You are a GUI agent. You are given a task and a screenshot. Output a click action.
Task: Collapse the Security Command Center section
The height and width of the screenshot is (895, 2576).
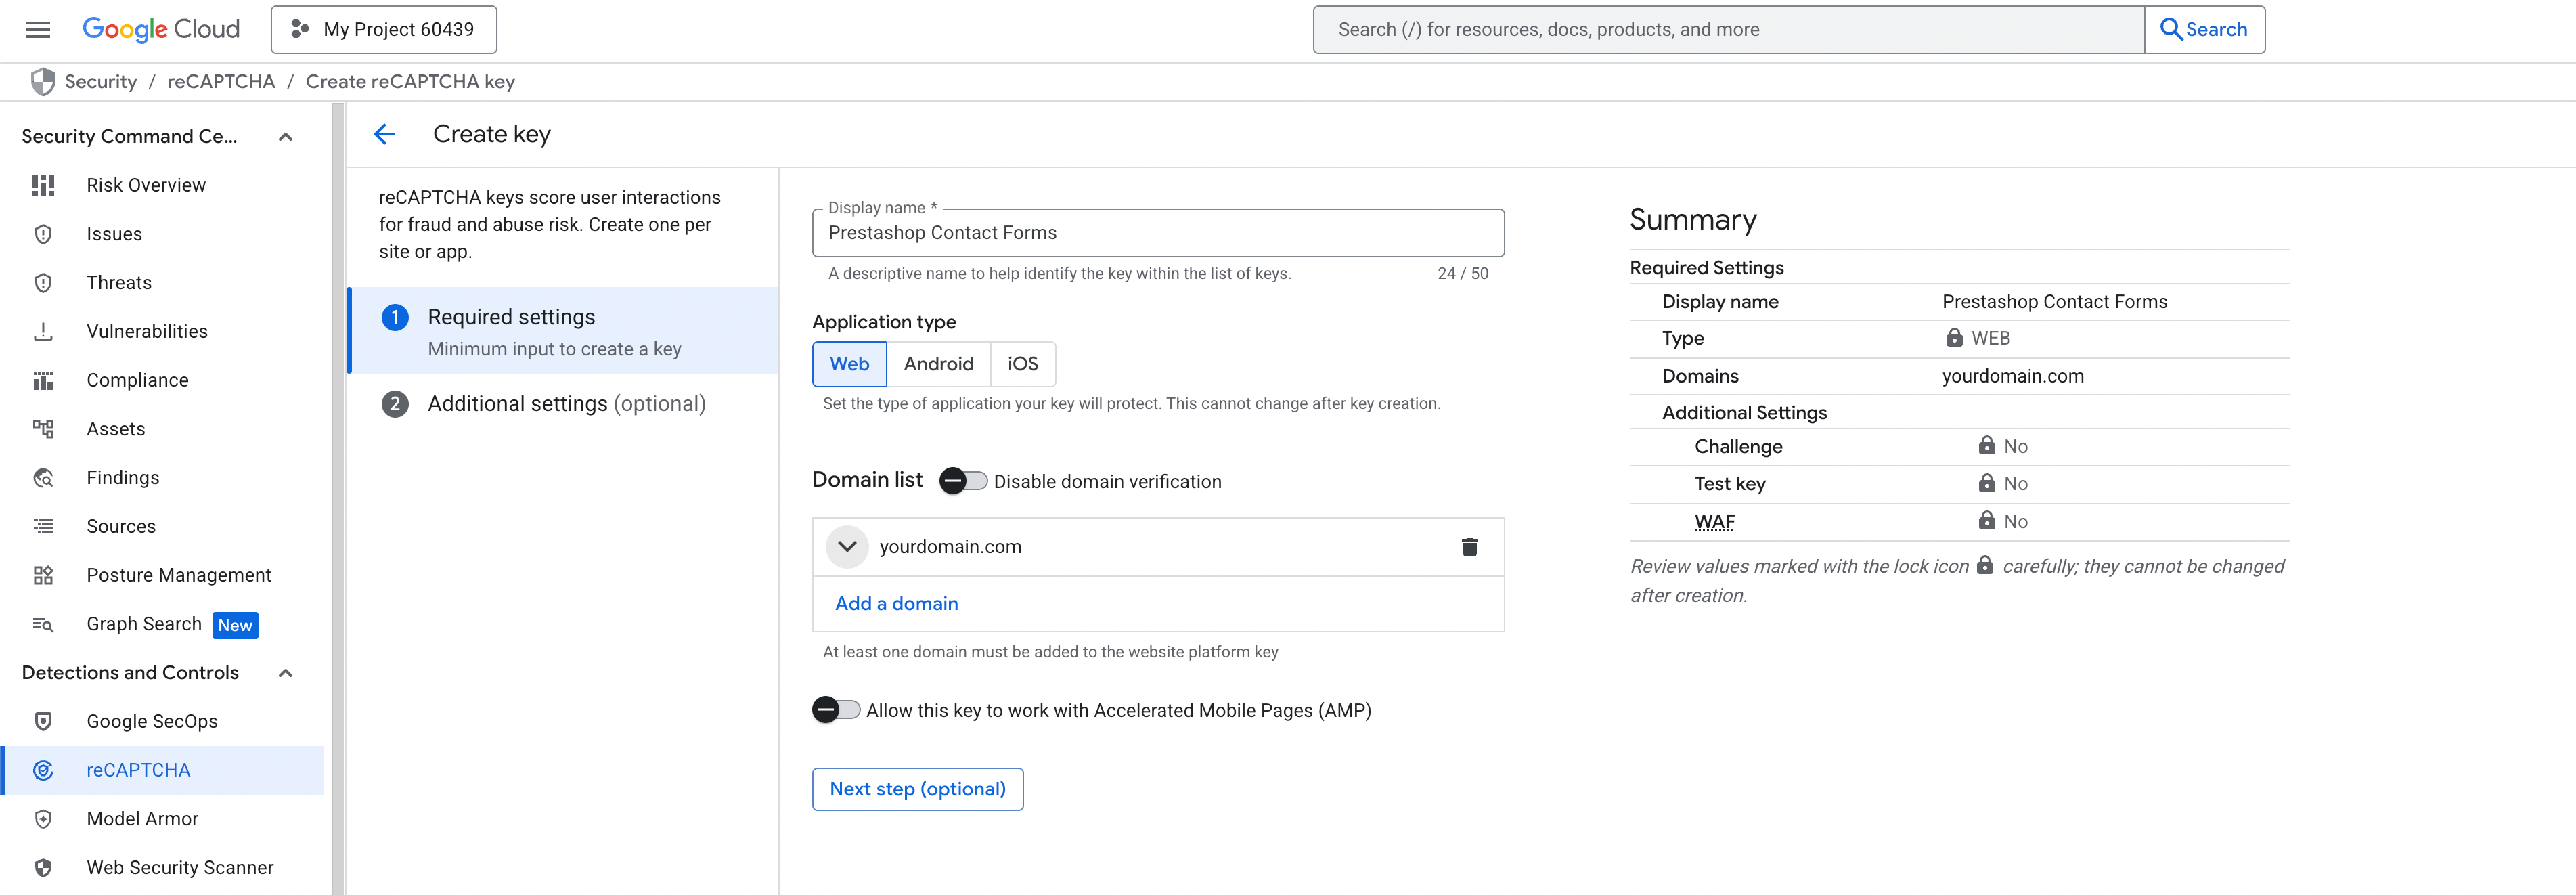[285, 137]
